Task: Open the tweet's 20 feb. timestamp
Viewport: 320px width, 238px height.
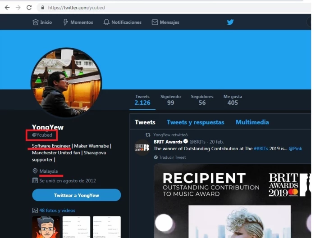Action: (x=216, y=142)
